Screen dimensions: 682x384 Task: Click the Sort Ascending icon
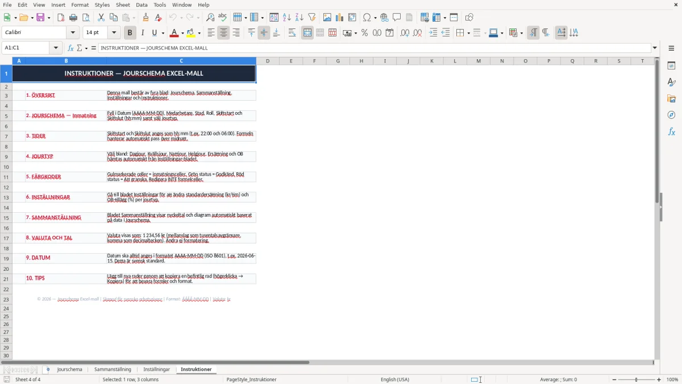click(x=287, y=18)
